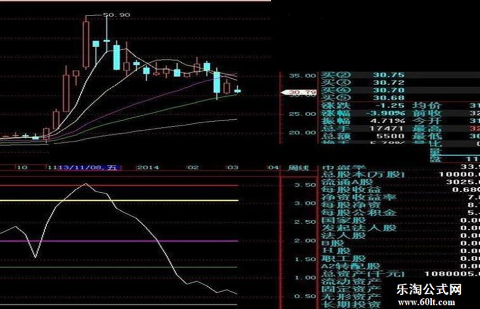Click the 长期投资 row
This screenshot has width=480, height=309.
coord(351,304)
